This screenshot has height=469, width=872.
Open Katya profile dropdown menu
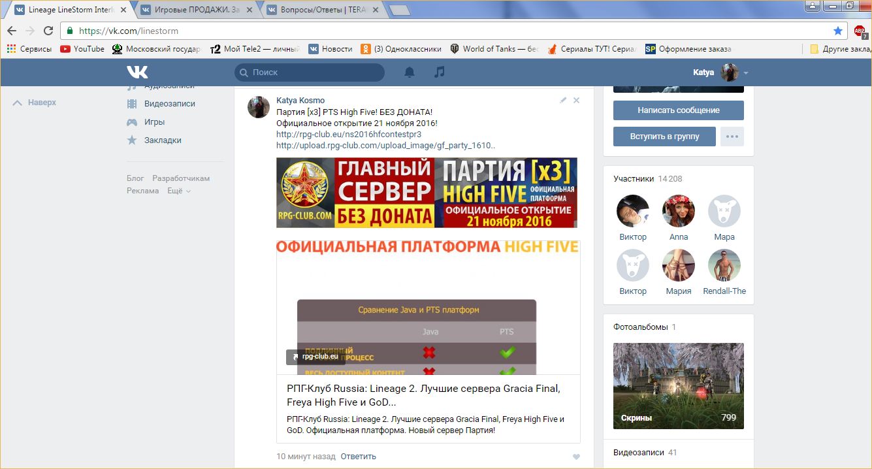(720, 72)
